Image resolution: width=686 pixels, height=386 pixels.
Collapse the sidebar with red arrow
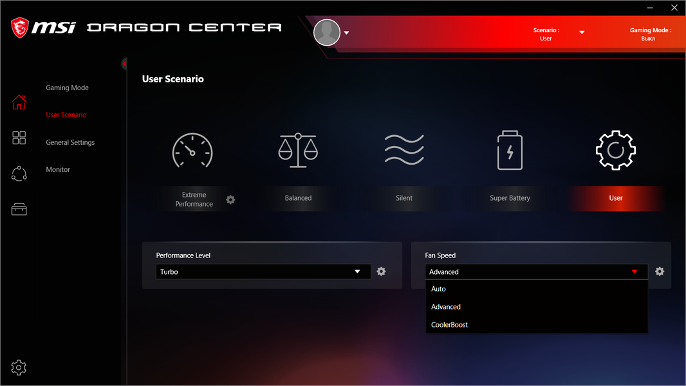click(124, 64)
